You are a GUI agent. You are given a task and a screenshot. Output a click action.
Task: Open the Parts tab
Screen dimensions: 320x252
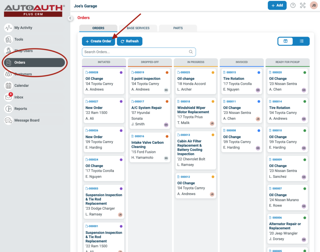178,28
